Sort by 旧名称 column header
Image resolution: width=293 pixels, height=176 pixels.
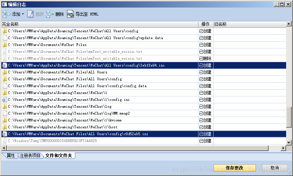[x=250, y=24]
